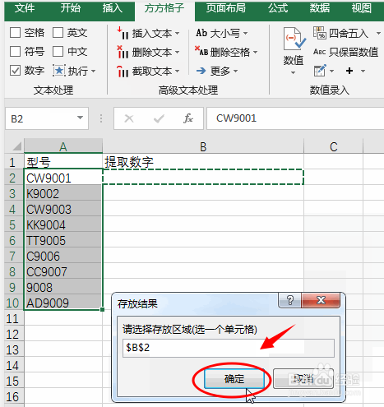Click the 型号 header cell
The height and width of the screenshot is (407, 384).
[x=63, y=162]
